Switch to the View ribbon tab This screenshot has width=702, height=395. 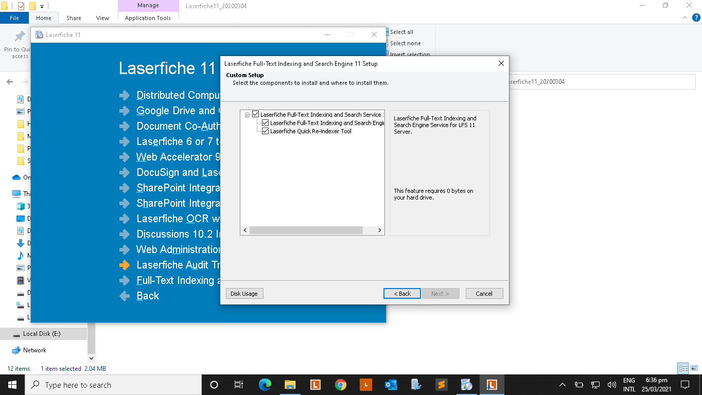click(x=102, y=18)
